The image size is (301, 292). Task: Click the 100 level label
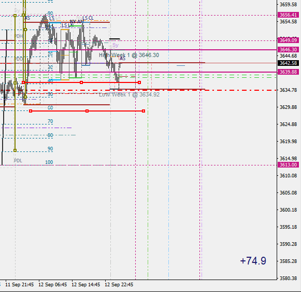49,162
